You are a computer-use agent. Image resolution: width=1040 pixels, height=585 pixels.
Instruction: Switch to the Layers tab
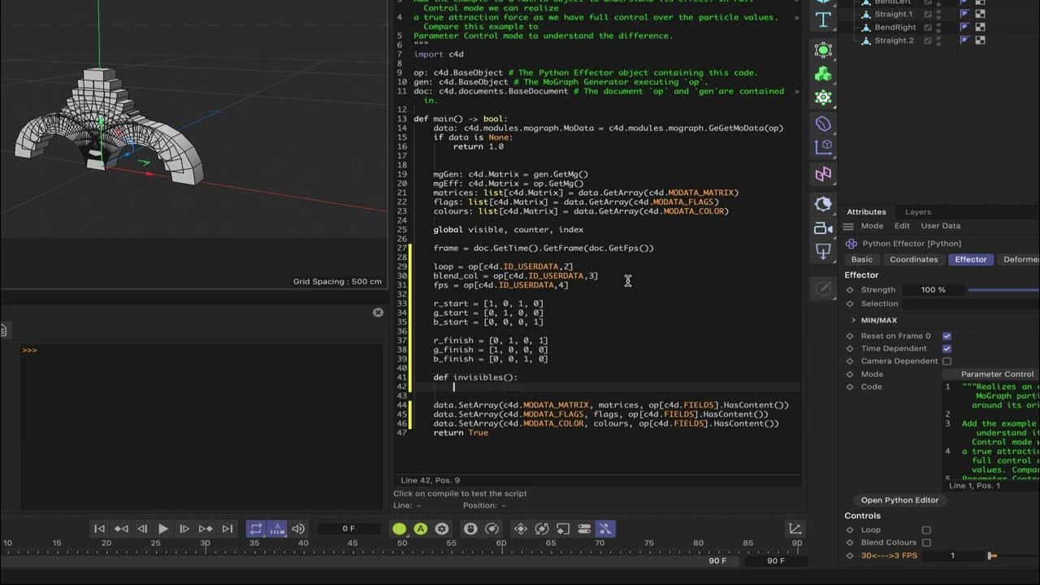tap(918, 212)
